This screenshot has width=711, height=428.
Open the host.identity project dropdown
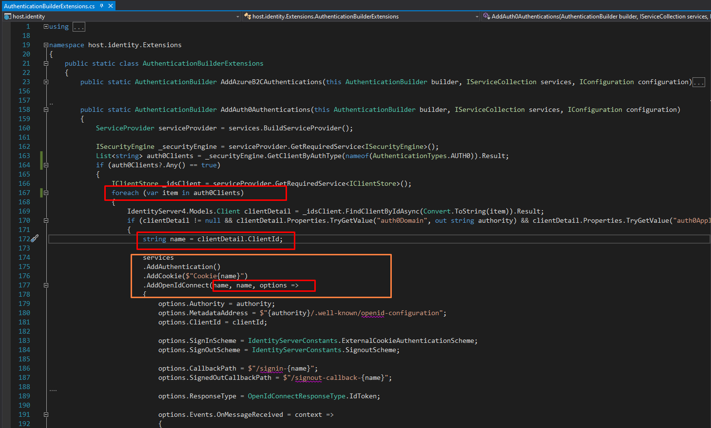click(237, 16)
